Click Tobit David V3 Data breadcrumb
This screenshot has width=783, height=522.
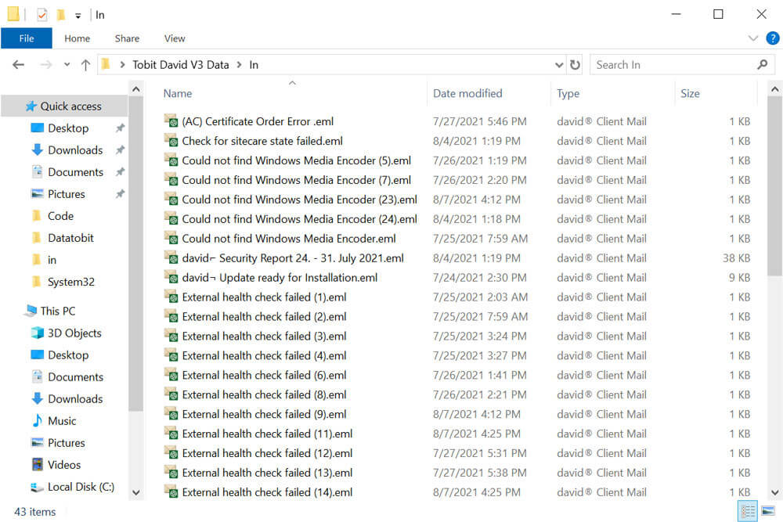point(180,65)
